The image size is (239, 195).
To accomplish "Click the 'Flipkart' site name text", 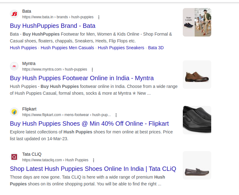I will click(x=29, y=109).
